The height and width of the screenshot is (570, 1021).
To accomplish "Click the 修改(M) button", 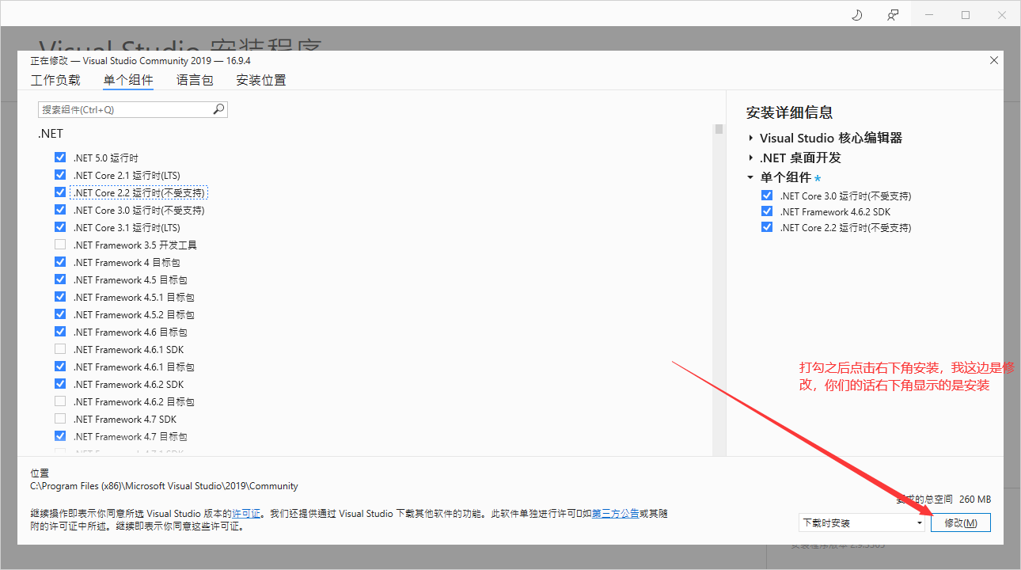I will pyautogui.click(x=961, y=523).
